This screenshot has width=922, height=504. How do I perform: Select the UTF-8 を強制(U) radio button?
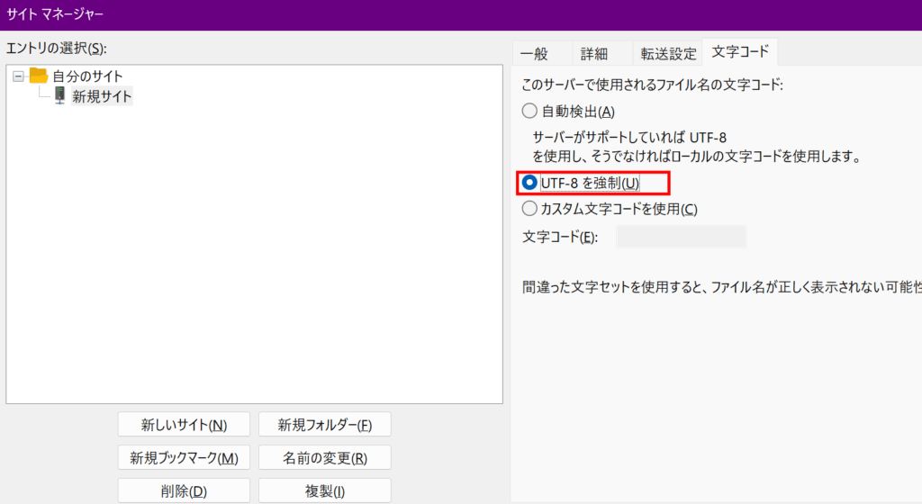coord(529,183)
